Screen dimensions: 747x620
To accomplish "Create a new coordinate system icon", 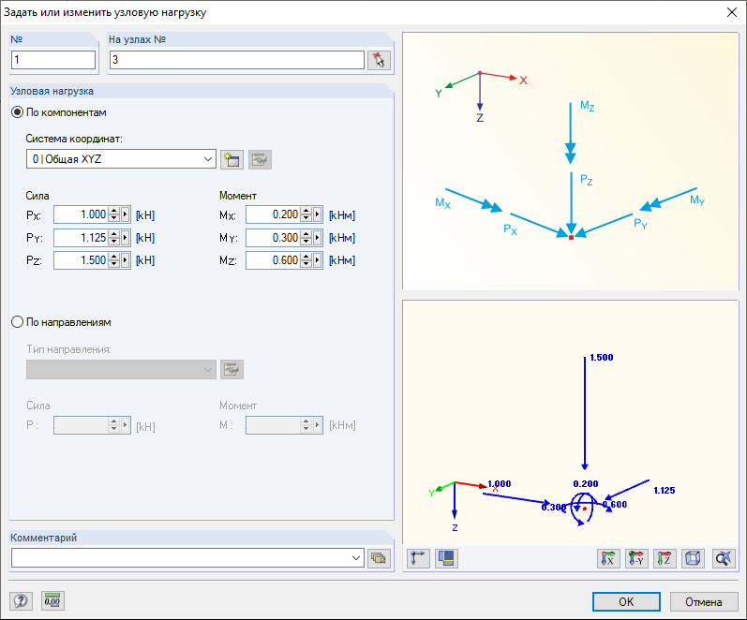I will 232,159.
